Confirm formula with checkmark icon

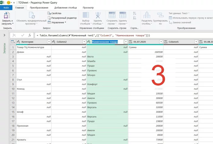(23, 35)
